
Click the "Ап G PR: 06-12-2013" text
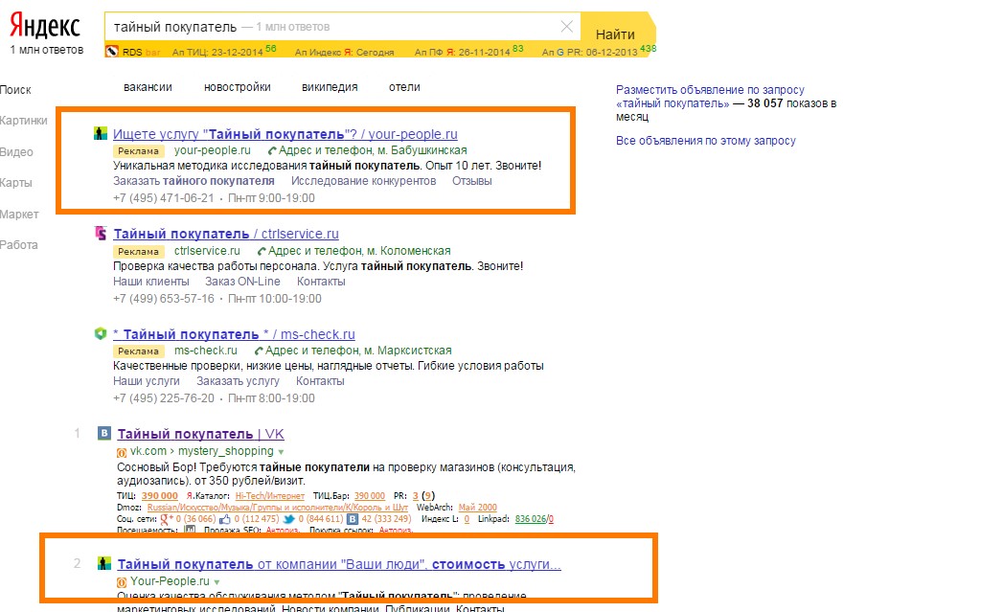(x=589, y=53)
